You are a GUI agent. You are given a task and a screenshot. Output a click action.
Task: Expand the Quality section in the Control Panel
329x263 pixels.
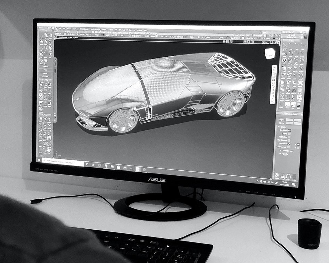(x=280, y=153)
